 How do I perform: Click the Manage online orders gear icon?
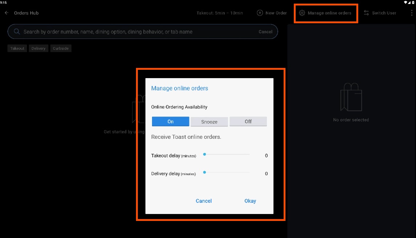(x=302, y=13)
